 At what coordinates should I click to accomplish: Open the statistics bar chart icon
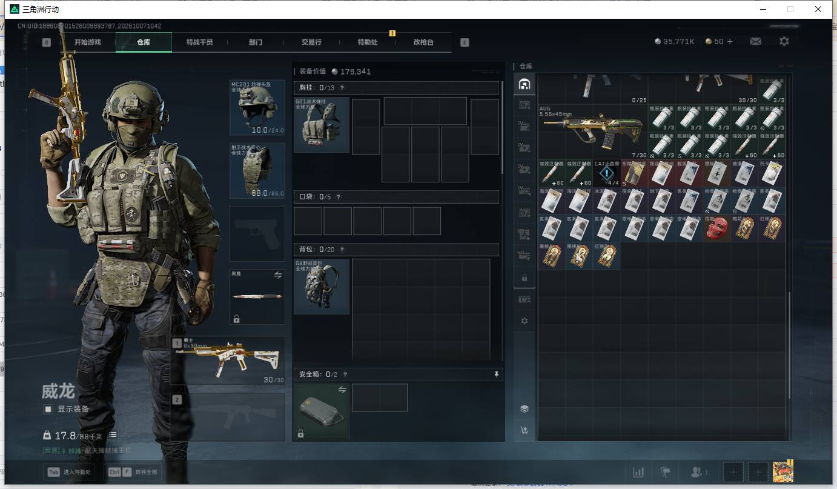point(638,472)
